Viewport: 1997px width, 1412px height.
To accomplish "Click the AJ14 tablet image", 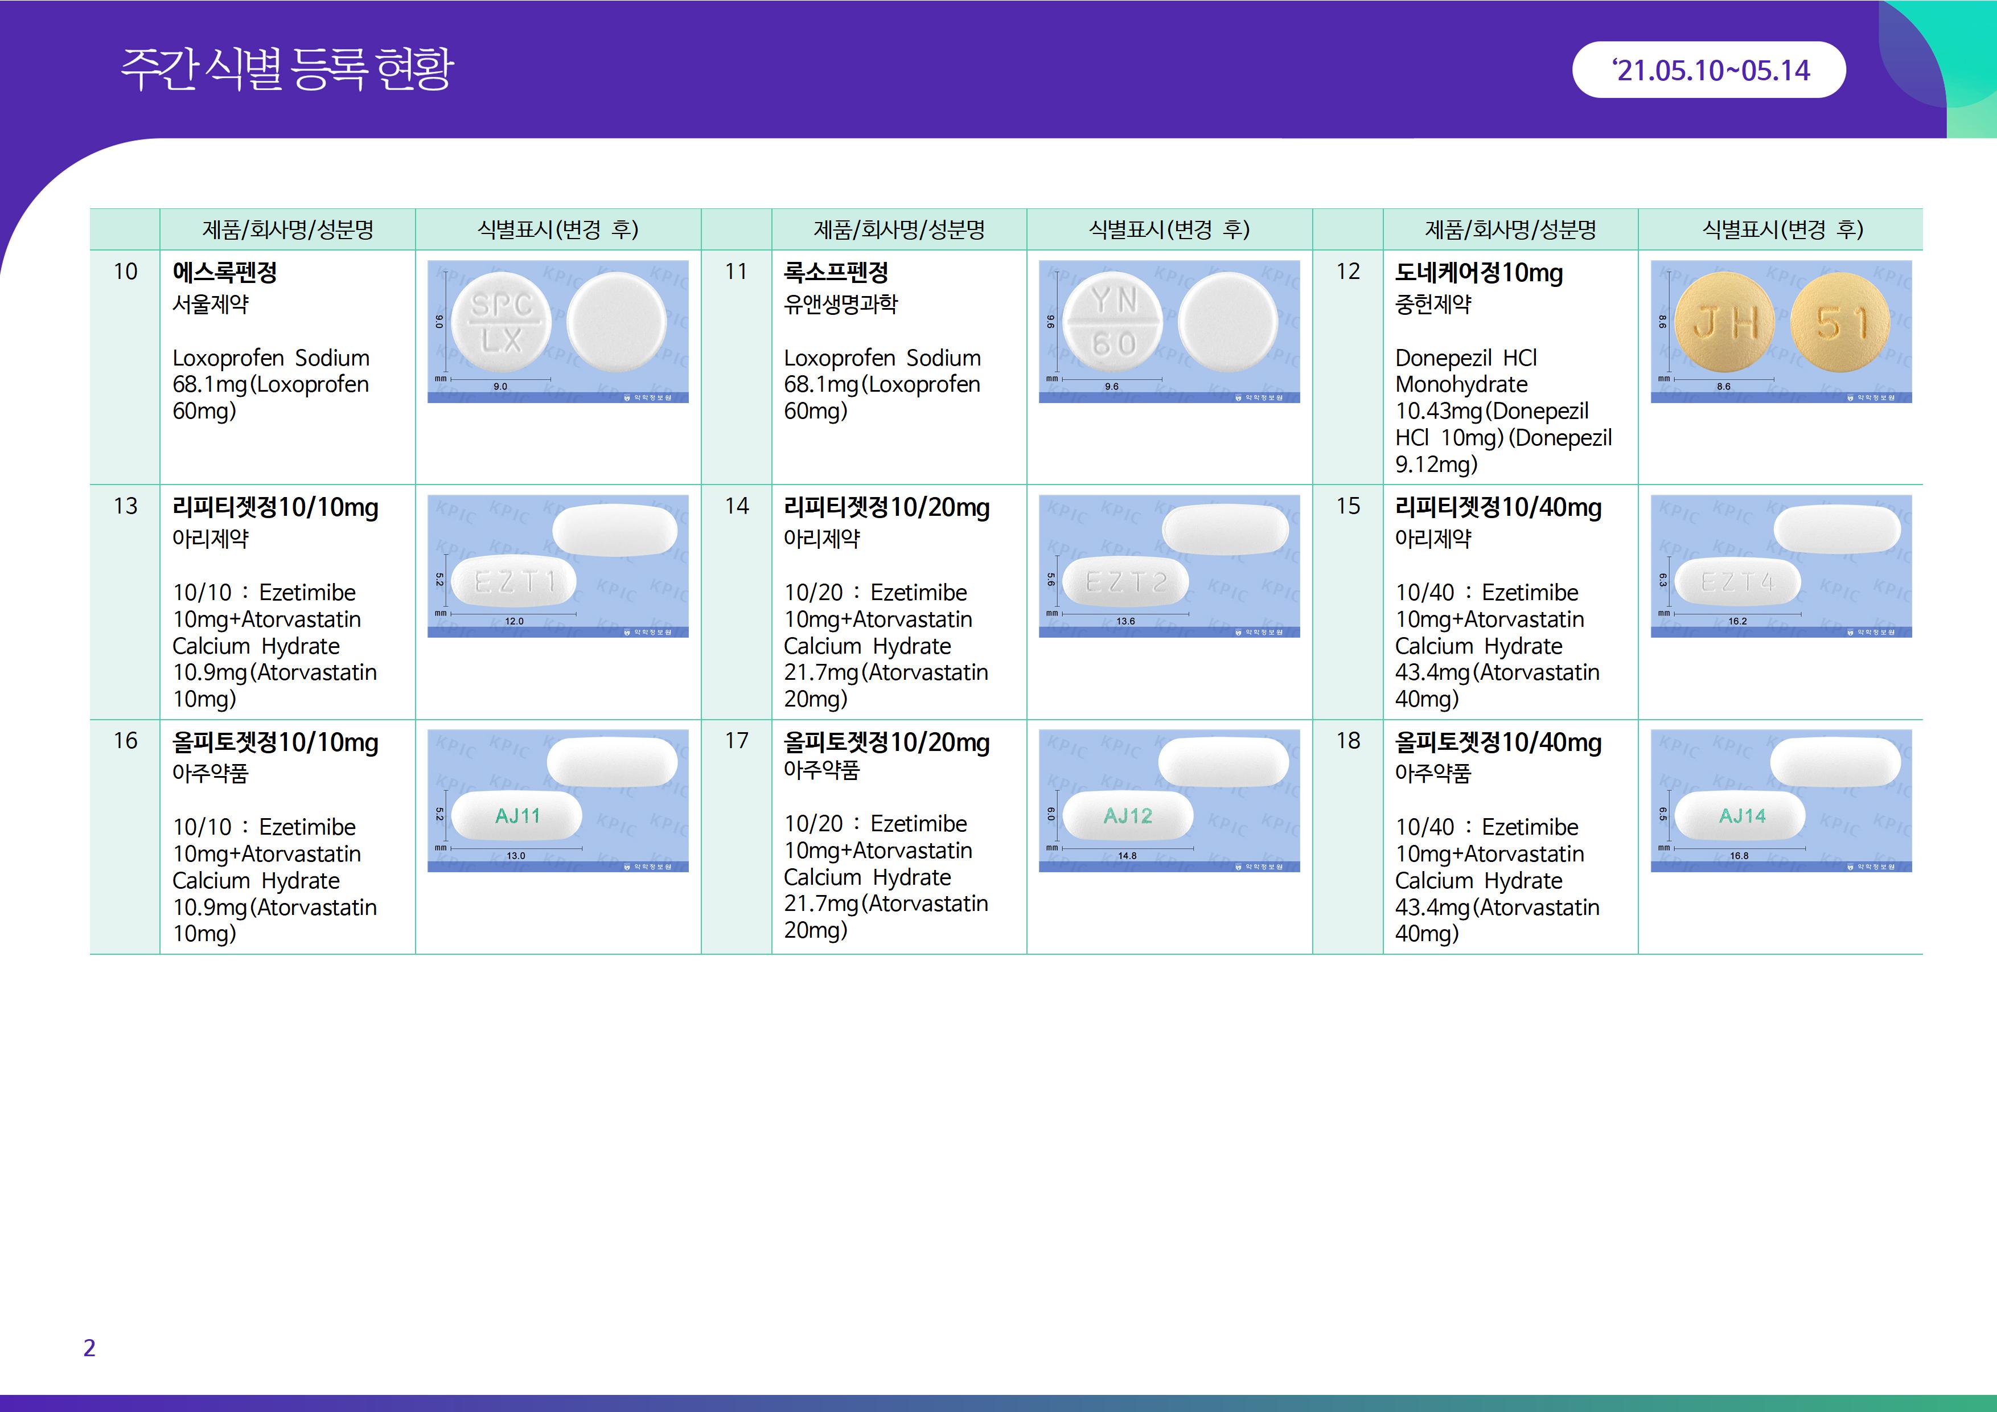I will pyautogui.click(x=1781, y=801).
